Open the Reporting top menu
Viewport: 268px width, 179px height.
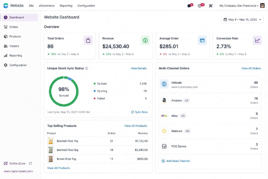(66, 6)
